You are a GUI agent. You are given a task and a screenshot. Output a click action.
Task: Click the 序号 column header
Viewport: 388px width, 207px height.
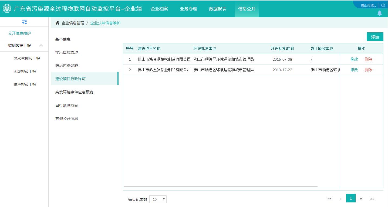pos(130,49)
